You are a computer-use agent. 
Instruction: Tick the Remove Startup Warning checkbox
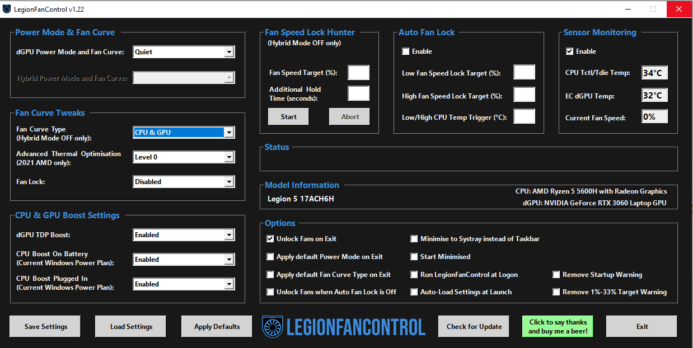556,275
